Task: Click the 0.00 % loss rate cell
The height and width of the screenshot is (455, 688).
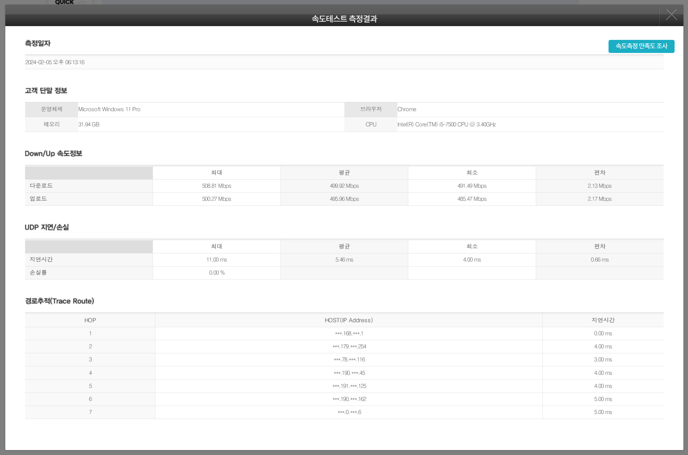Action: tap(217, 273)
